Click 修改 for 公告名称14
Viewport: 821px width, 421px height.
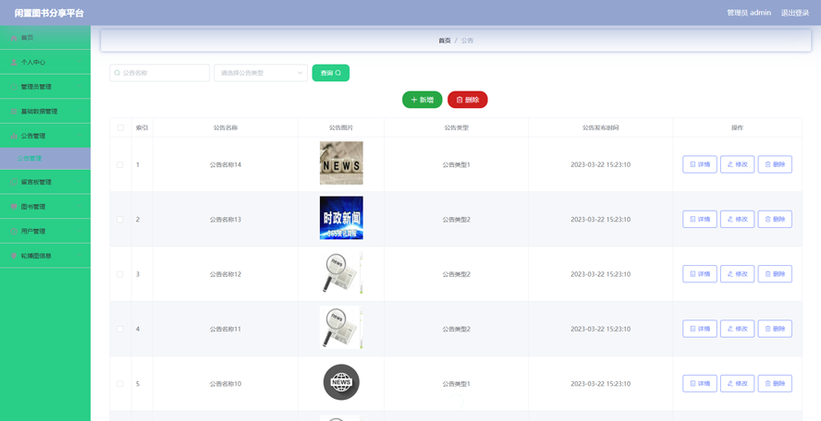[737, 164]
